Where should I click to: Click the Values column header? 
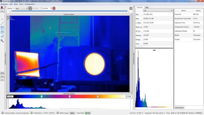[198, 11]
